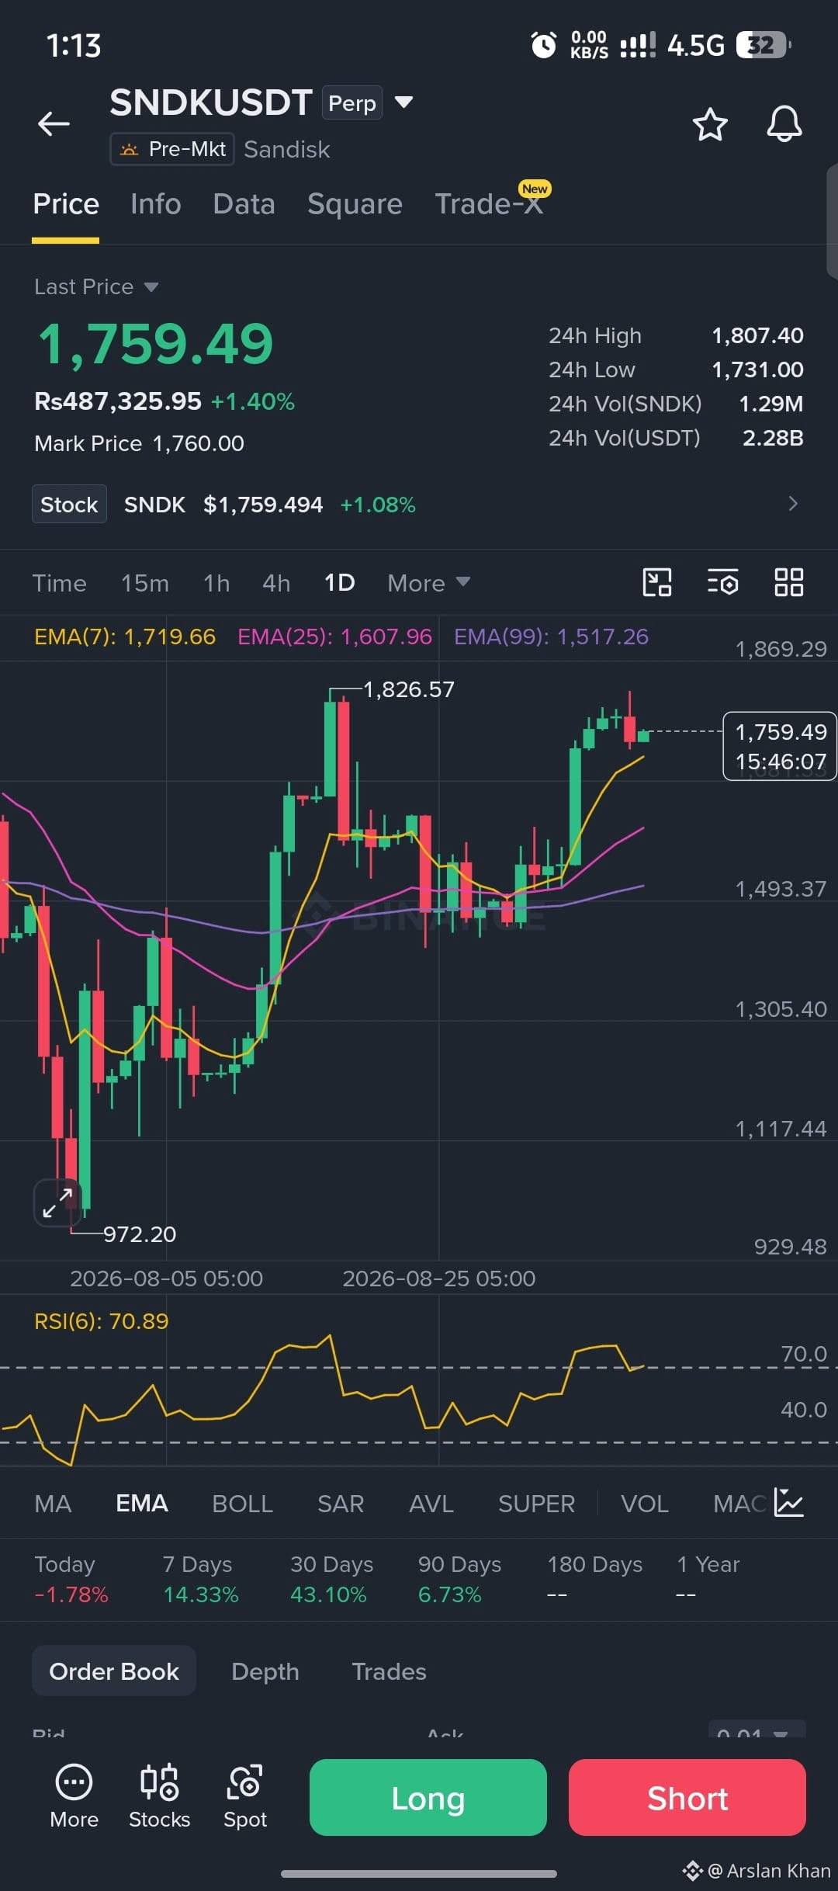Toggle the BOLL indicator

(x=242, y=1504)
